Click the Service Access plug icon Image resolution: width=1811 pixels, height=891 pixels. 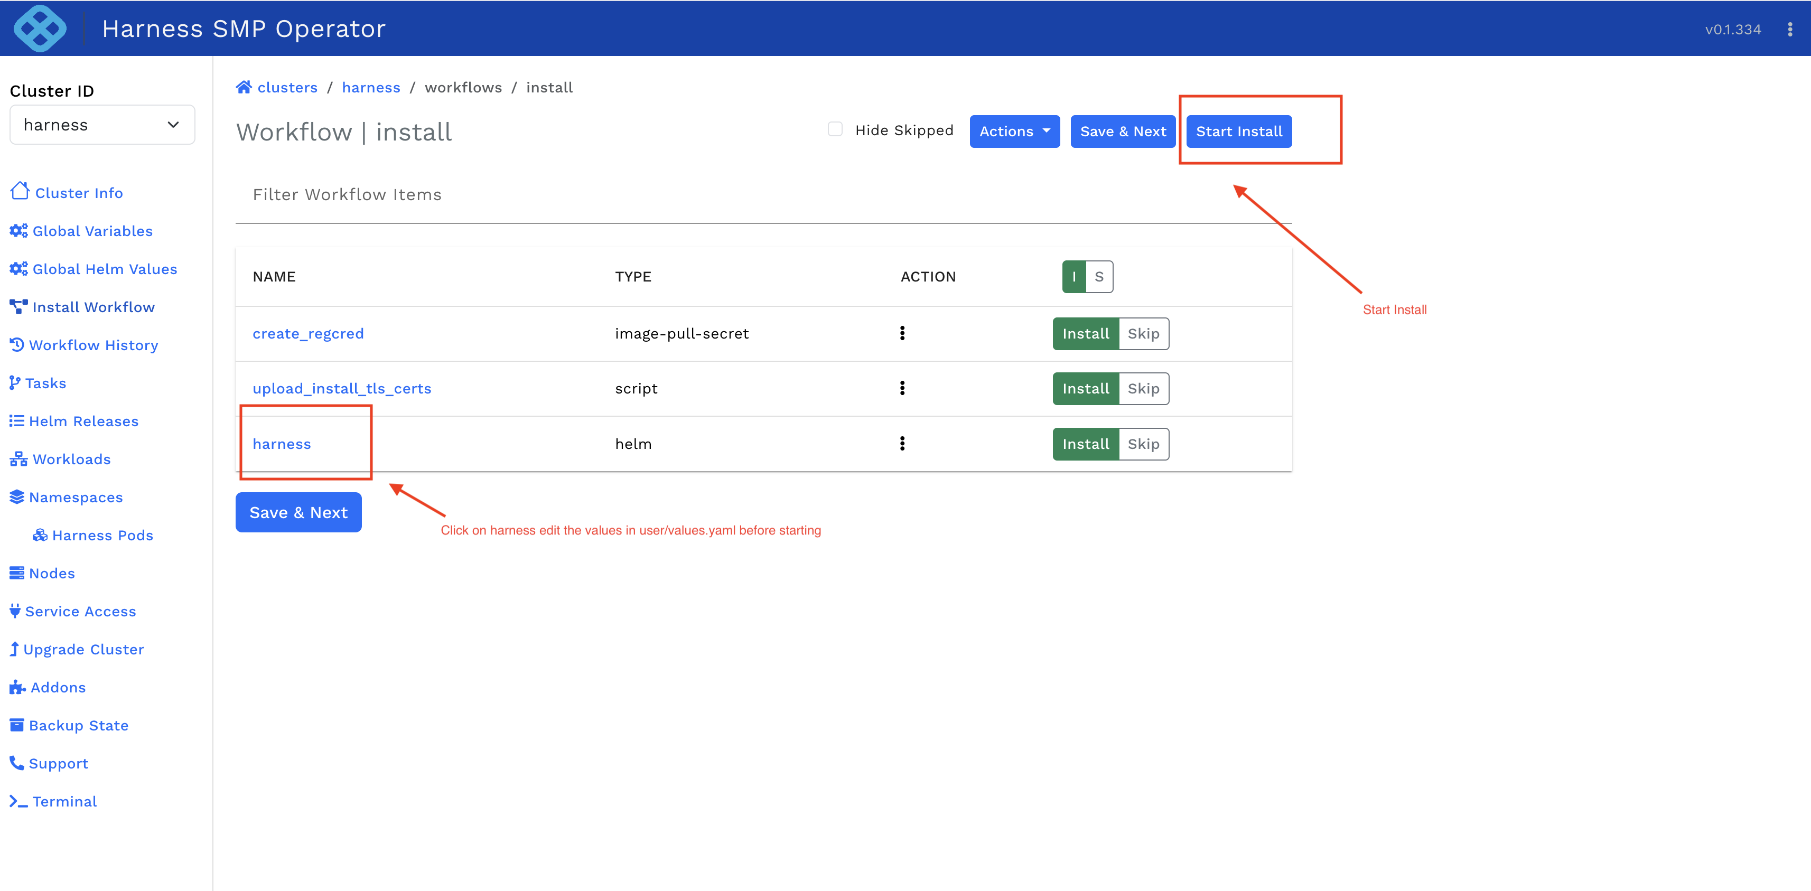point(15,611)
